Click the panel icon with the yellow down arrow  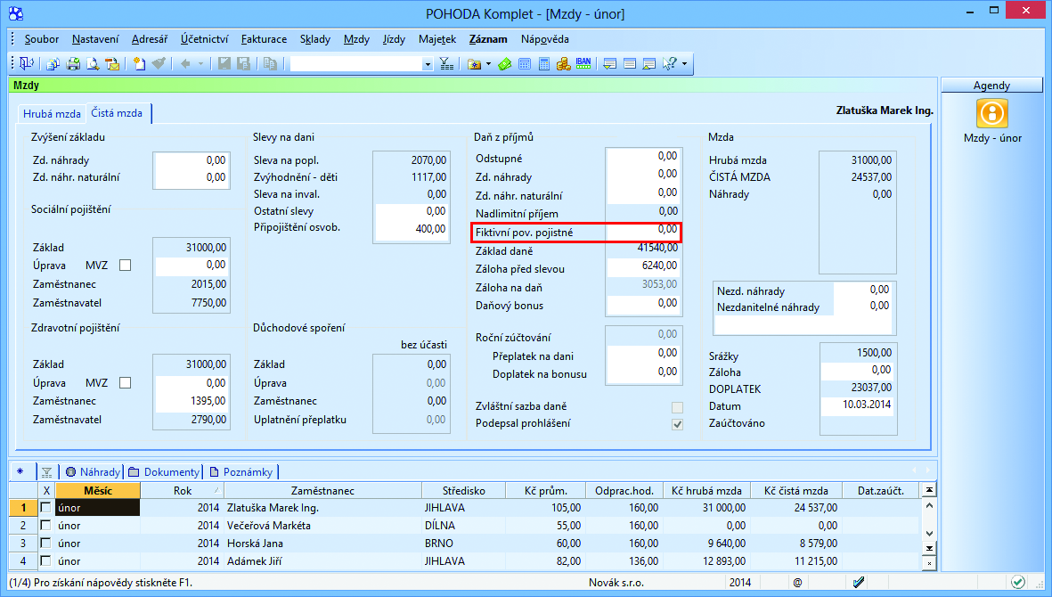(610, 64)
